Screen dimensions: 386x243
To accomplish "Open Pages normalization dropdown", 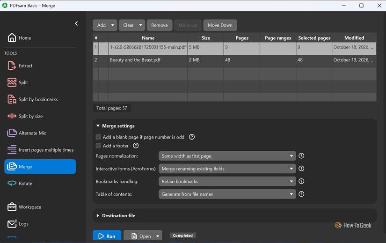I will pyautogui.click(x=227, y=156).
